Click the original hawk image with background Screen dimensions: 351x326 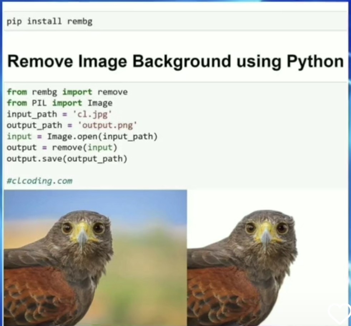point(95,258)
